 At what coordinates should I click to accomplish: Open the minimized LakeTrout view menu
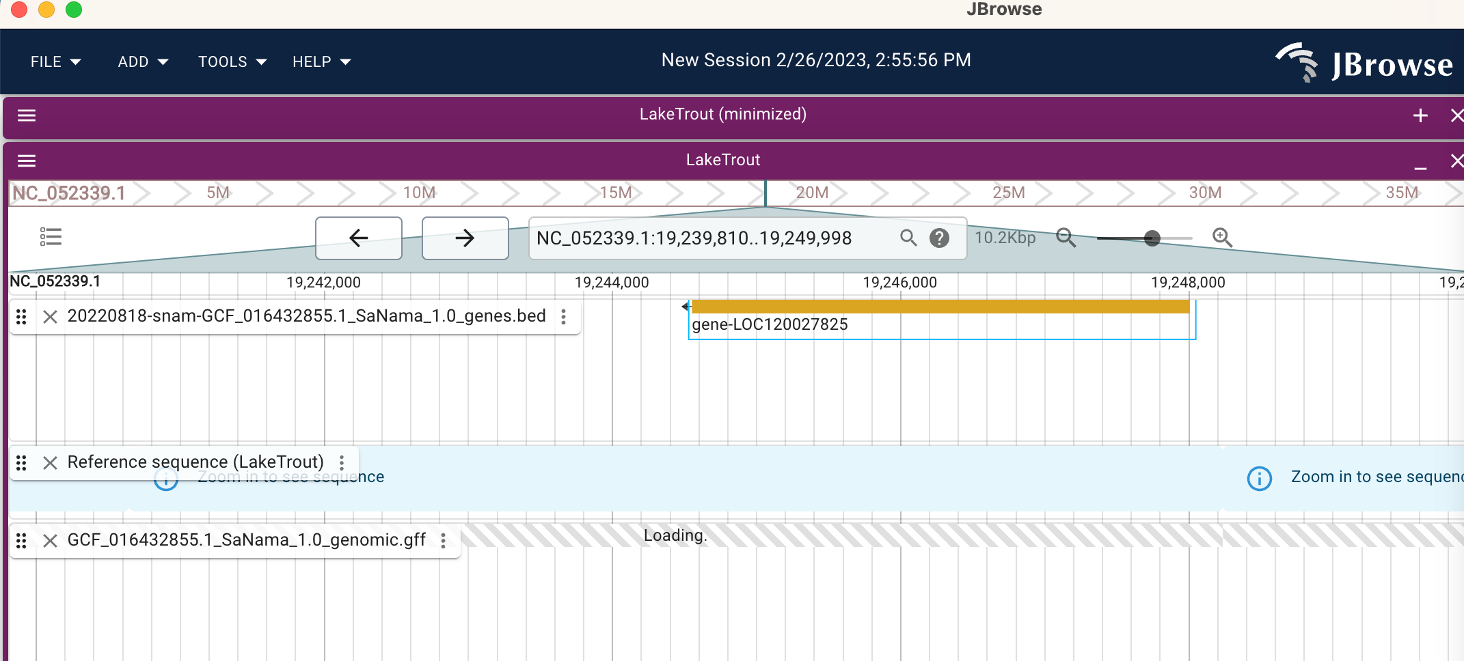27,115
